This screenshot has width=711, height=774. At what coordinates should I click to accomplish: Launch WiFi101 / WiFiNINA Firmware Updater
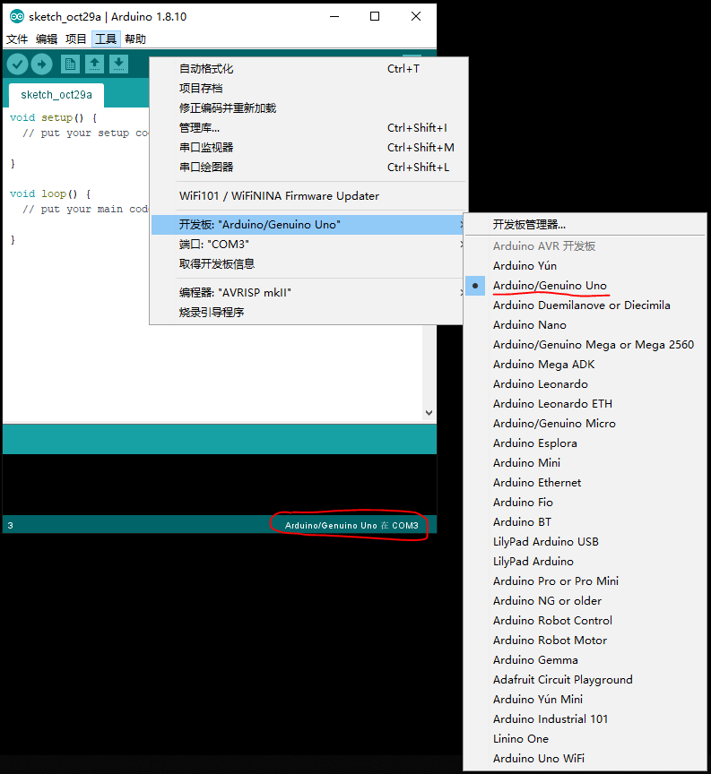[279, 196]
